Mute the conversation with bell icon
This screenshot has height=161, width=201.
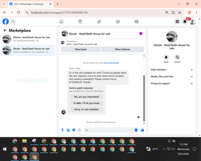pos(166,57)
